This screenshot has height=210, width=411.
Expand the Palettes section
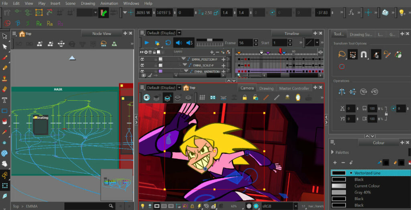333,152
